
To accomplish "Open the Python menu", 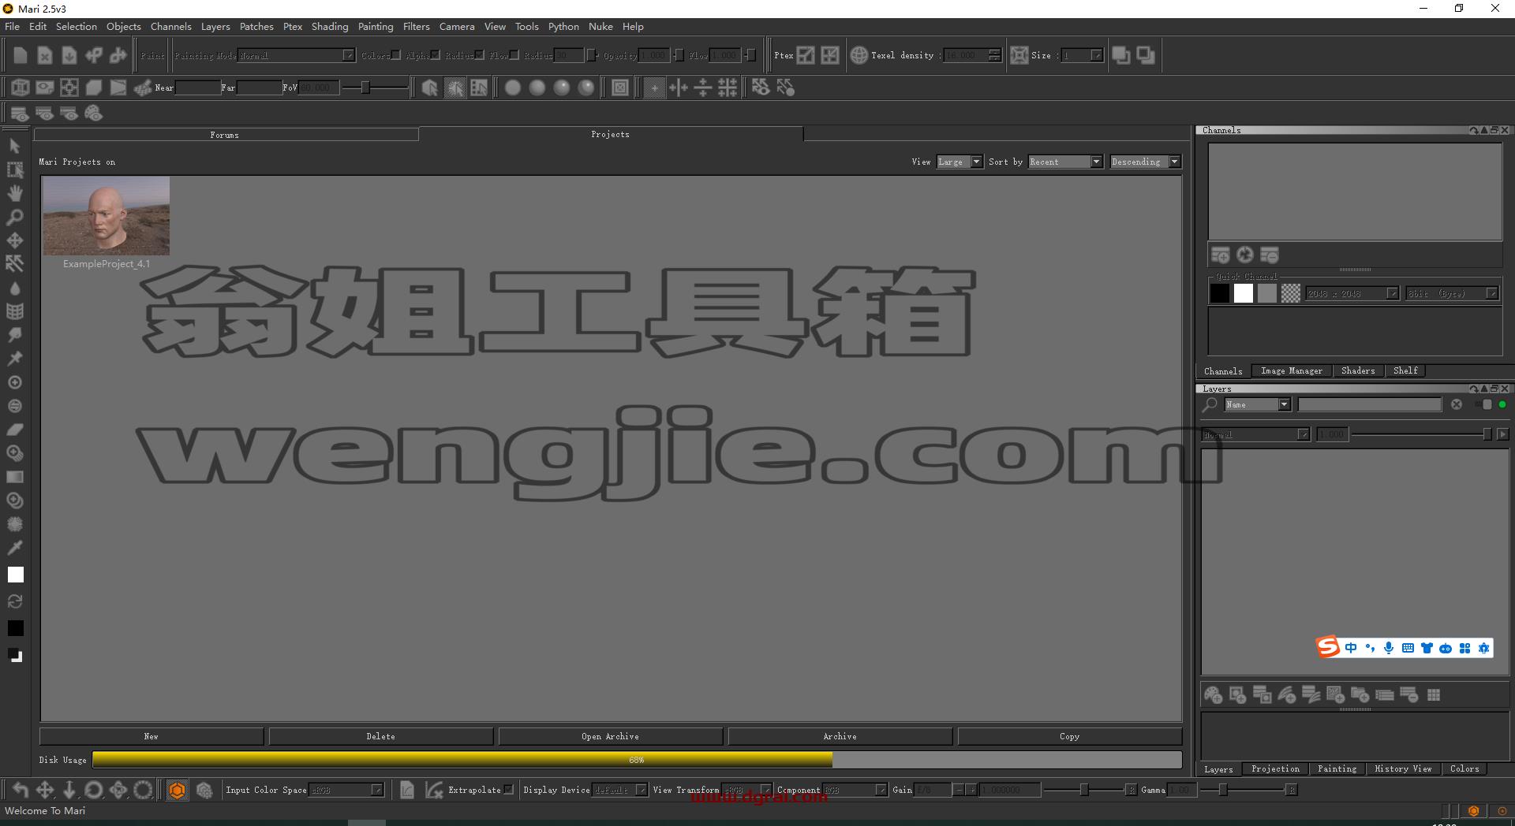I will click(563, 27).
